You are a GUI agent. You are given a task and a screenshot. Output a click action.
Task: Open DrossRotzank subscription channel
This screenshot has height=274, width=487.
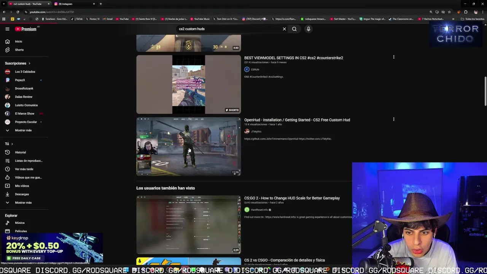coord(24,88)
